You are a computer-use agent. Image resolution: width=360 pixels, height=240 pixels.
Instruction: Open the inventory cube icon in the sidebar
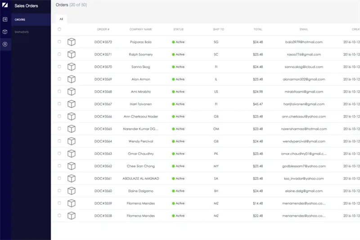point(5,32)
